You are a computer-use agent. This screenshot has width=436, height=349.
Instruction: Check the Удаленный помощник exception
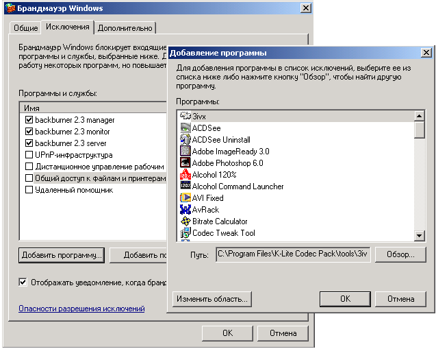coord(29,190)
